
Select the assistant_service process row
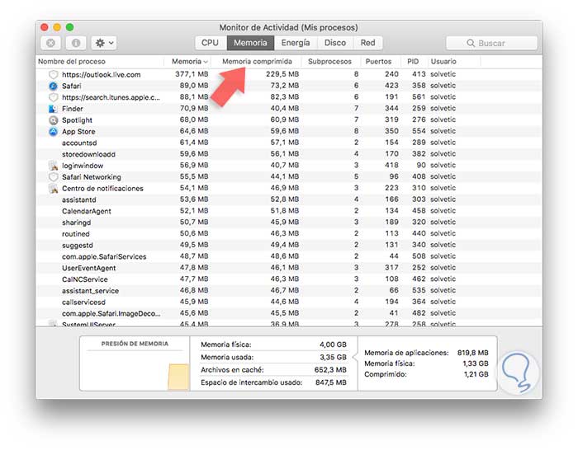pos(289,291)
